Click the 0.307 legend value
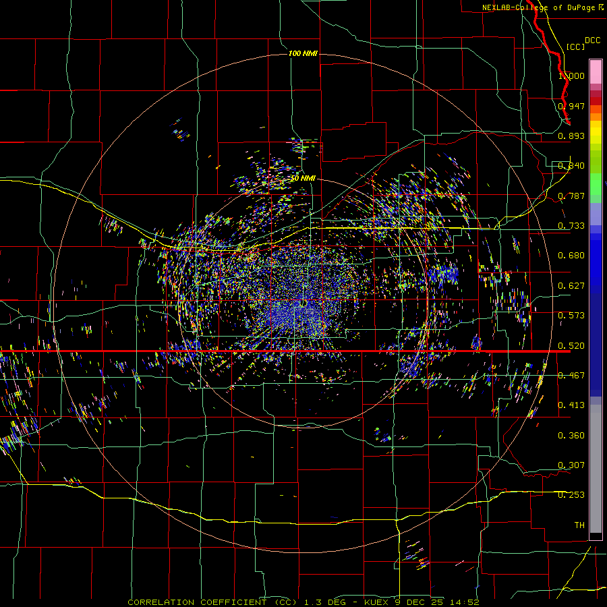 coord(571,465)
